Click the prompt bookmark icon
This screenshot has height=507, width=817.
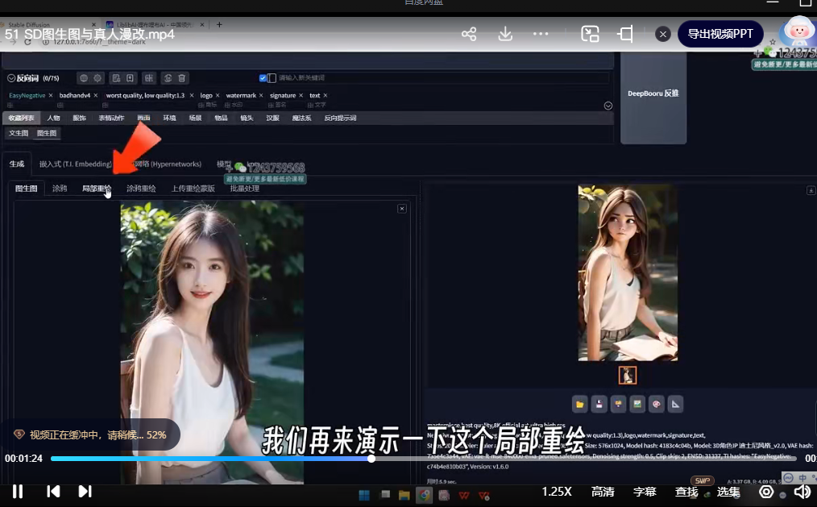[x=130, y=78]
